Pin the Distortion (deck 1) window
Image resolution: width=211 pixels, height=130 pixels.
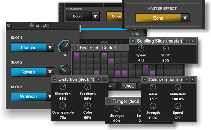tap(98, 79)
